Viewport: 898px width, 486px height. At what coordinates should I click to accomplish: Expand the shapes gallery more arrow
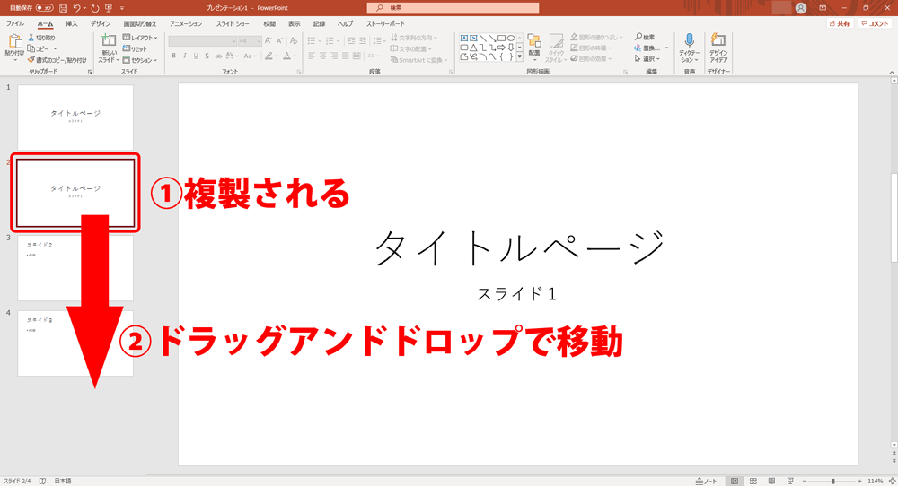pyautogui.click(x=519, y=57)
